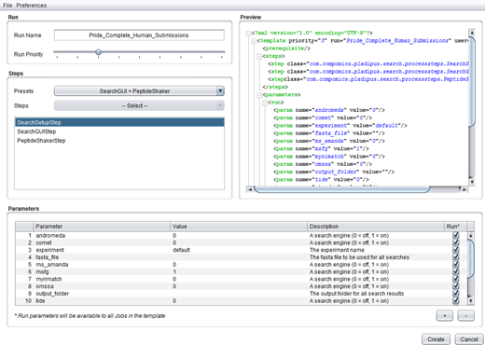Select the output_folder parameter cell
Viewport: 485px width, 345px height.
(x=102, y=294)
